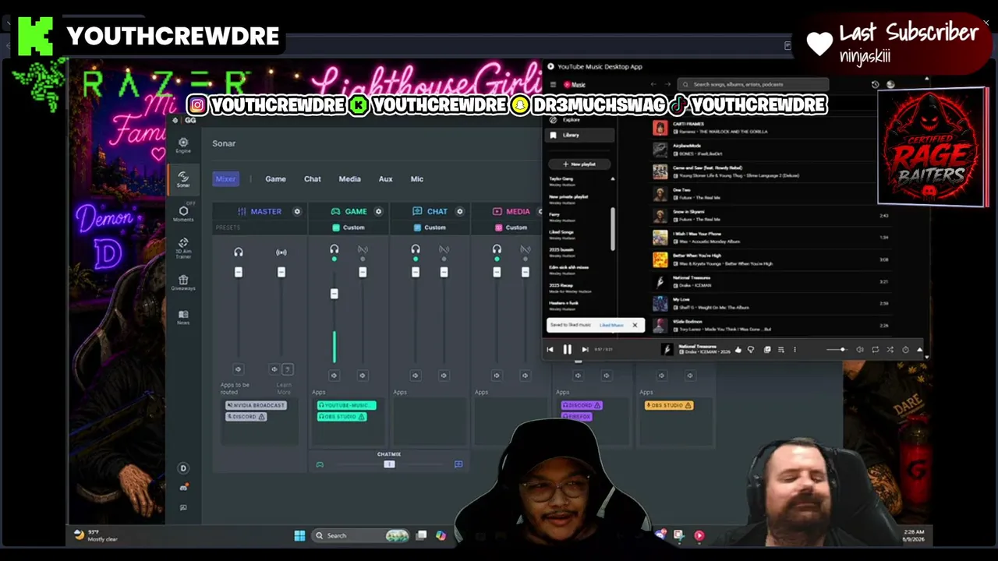Open Giveaways in GG sidebar

(183, 282)
